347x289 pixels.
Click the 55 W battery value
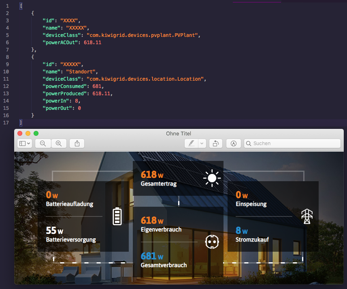coord(54,231)
